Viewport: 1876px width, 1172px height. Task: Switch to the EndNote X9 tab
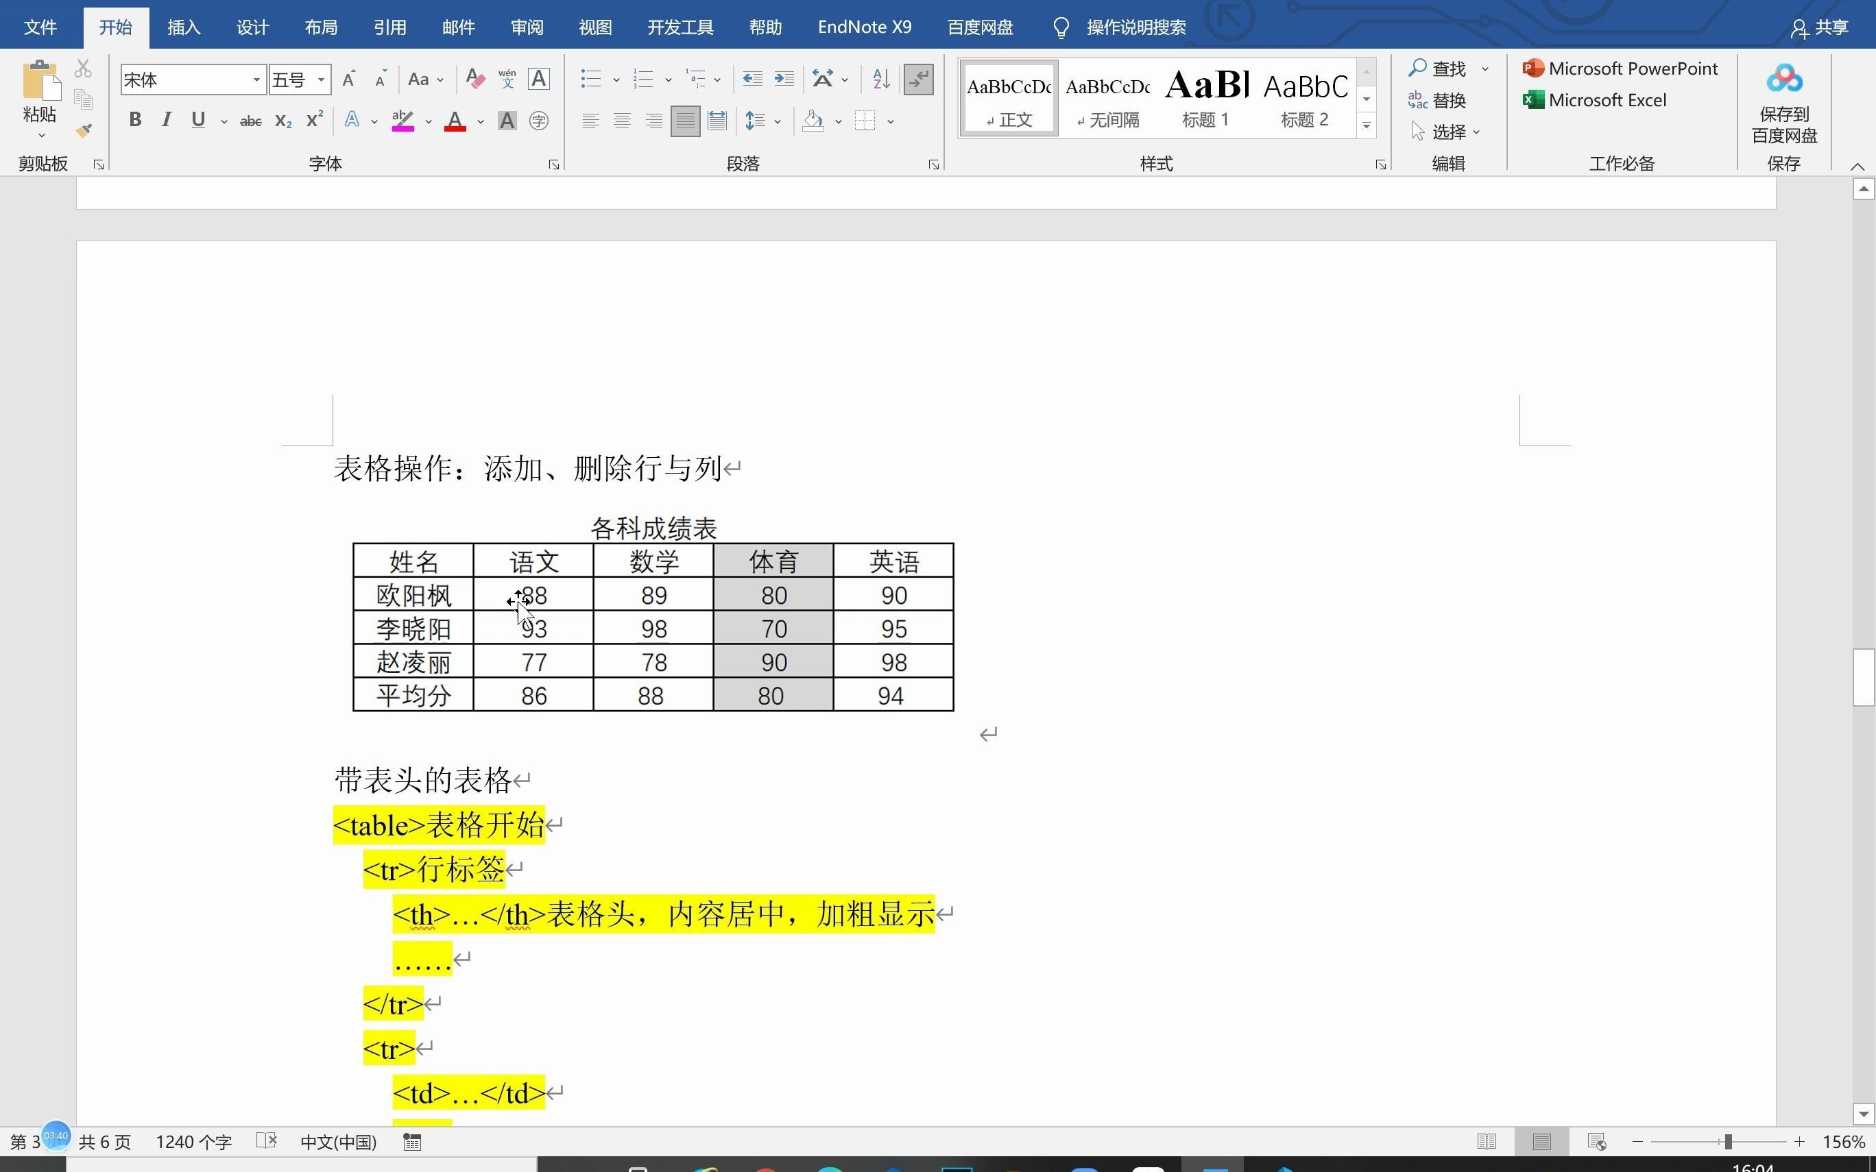[865, 27]
